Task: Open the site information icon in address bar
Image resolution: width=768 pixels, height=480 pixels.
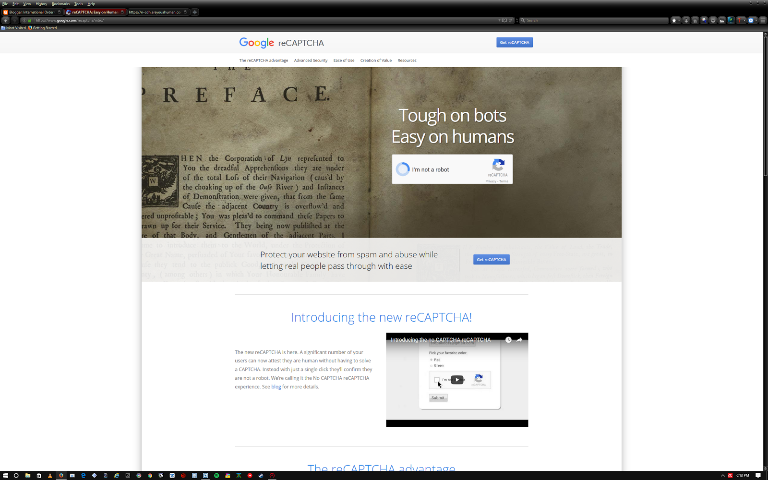Action: 24,20
